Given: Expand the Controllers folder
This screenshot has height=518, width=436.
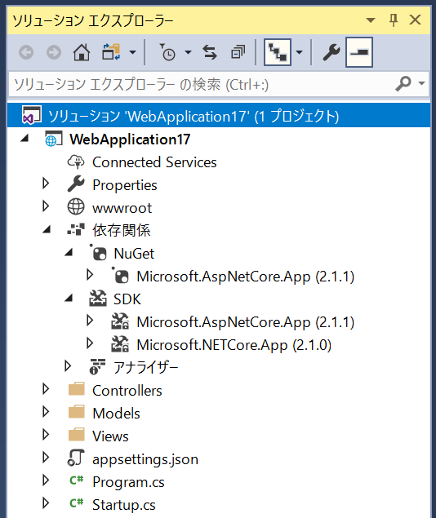Looking at the screenshot, I should coord(46,389).
